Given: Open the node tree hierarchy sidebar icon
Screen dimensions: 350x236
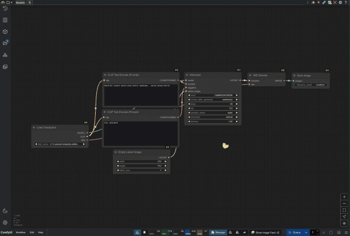Looking at the screenshot, I should coord(5,55).
